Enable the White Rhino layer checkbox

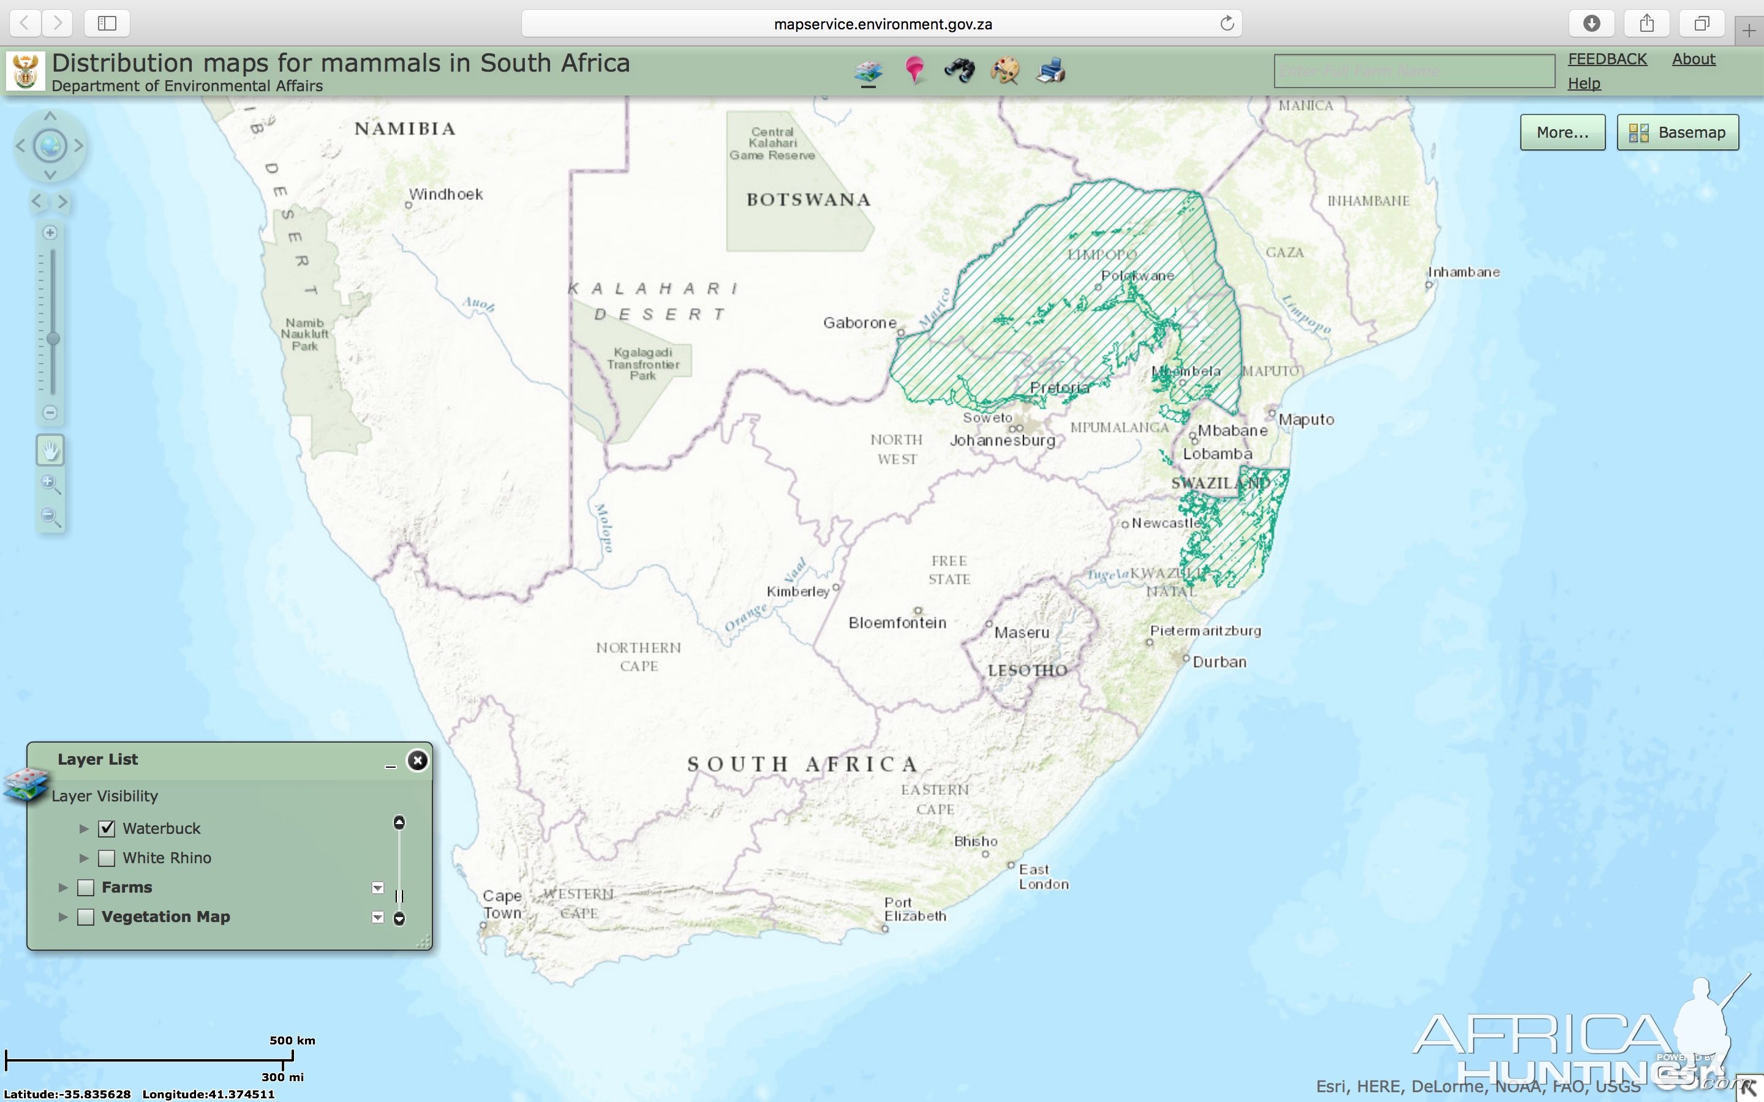click(107, 857)
